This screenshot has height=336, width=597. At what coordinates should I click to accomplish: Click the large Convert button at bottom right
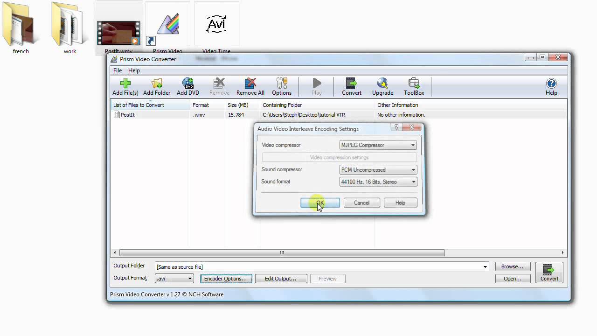click(x=549, y=273)
